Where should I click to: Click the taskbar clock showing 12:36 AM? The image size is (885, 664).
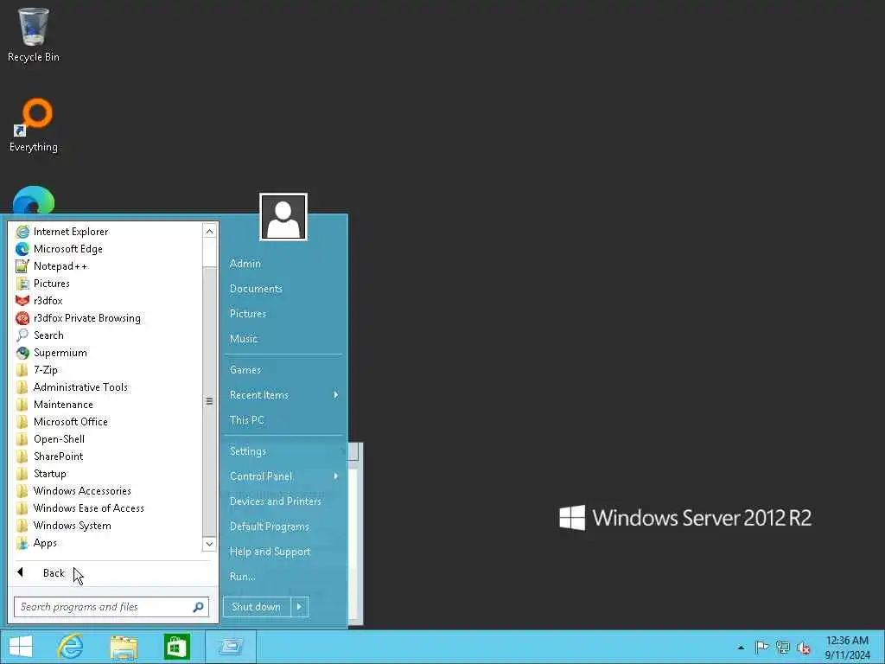coord(847,648)
